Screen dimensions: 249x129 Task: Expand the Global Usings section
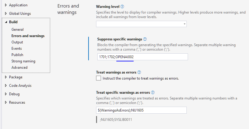click(6, 14)
